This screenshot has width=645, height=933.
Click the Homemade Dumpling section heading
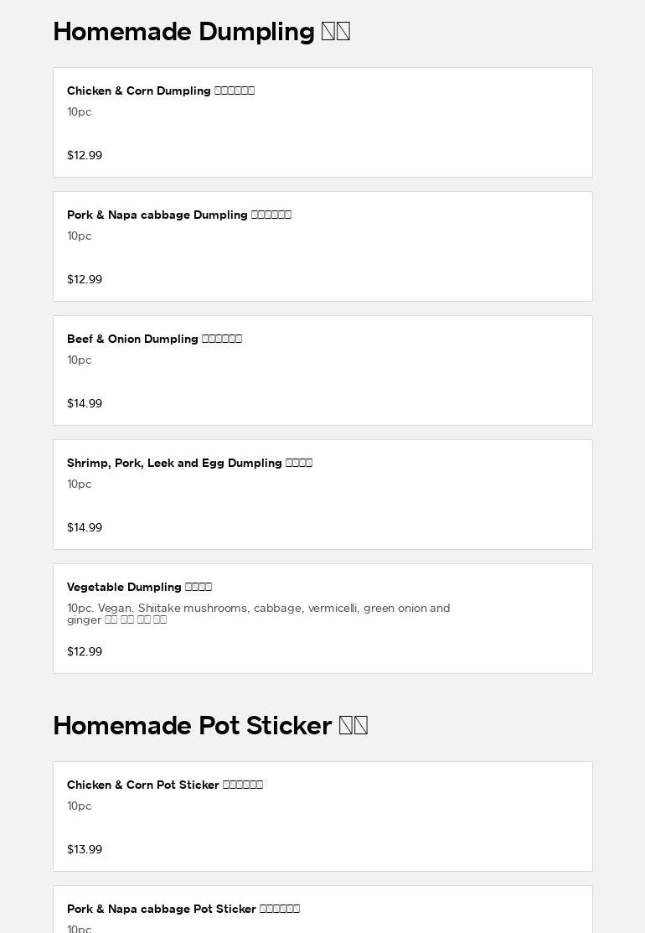(x=201, y=32)
